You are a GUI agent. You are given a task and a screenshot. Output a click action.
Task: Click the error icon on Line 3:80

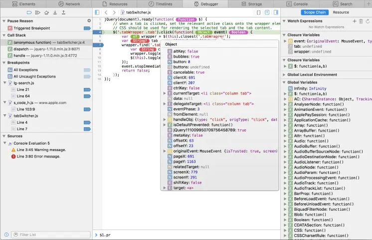click(13, 157)
